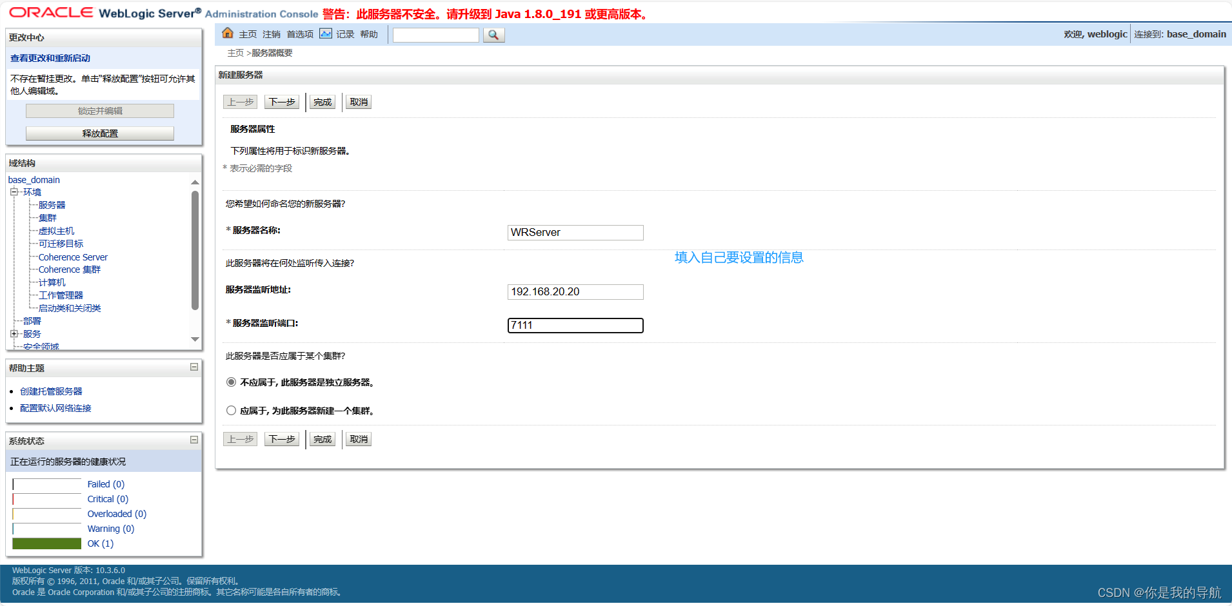The height and width of the screenshot is (606, 1232).
Task: Collapse the 系统状态 panel
Action: tap(193, 440)
